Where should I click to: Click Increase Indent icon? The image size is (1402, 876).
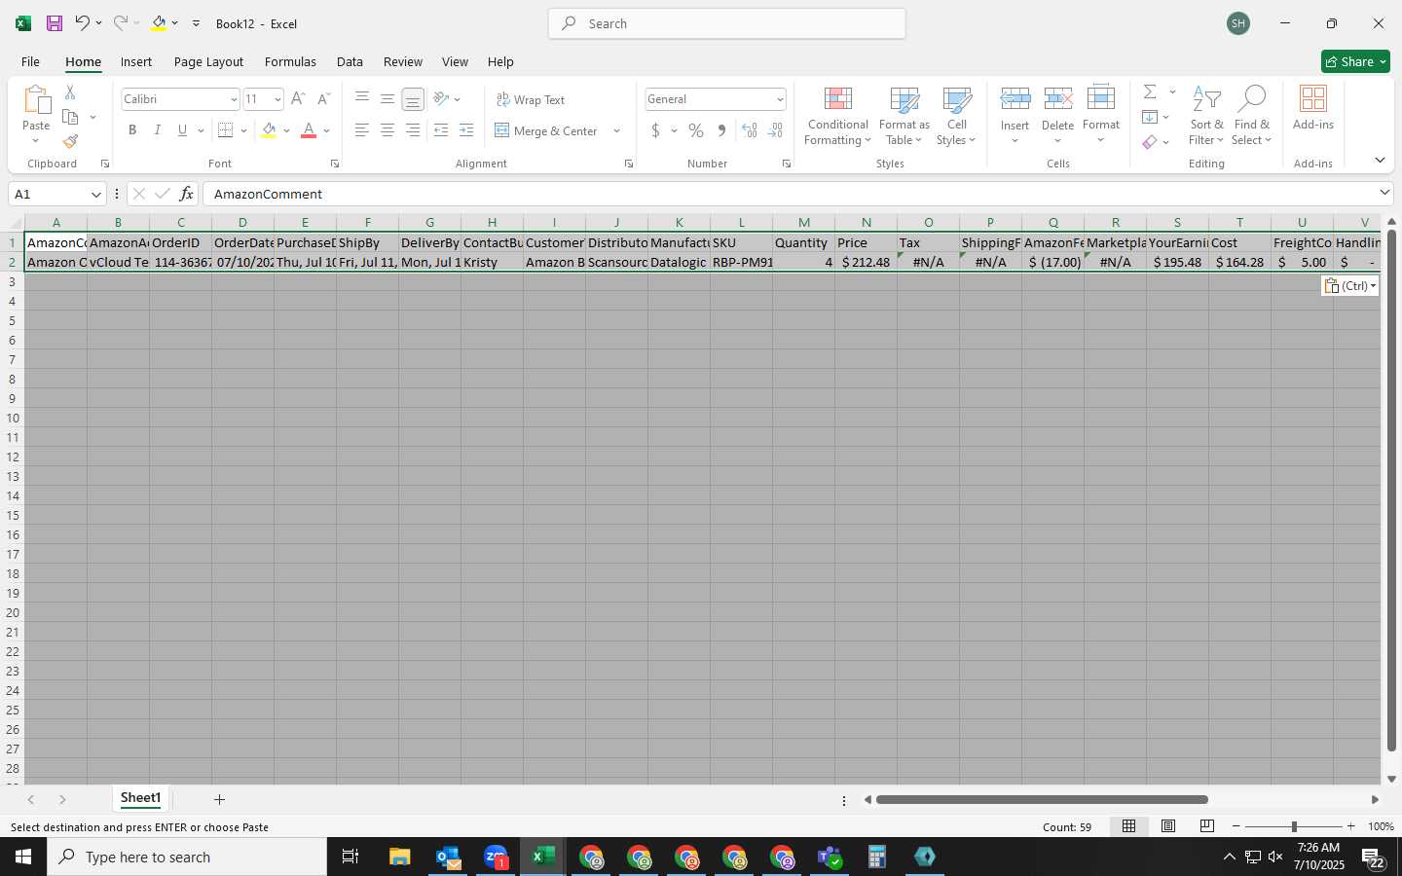tap(466, 130)
